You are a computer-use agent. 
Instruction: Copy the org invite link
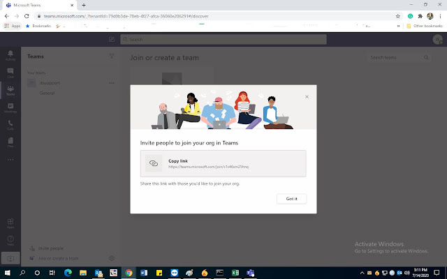pyautogui.click(x=223, y=163)
